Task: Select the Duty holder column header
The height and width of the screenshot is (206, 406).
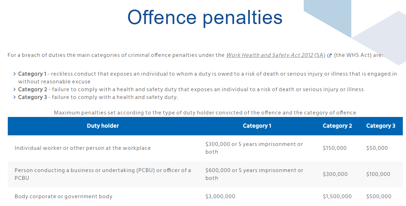Action: pyautogui.click(x=103, y=126)
